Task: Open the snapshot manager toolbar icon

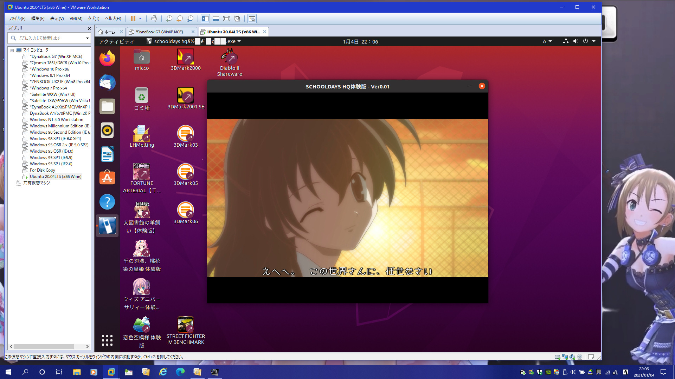Action: point(190,19)
